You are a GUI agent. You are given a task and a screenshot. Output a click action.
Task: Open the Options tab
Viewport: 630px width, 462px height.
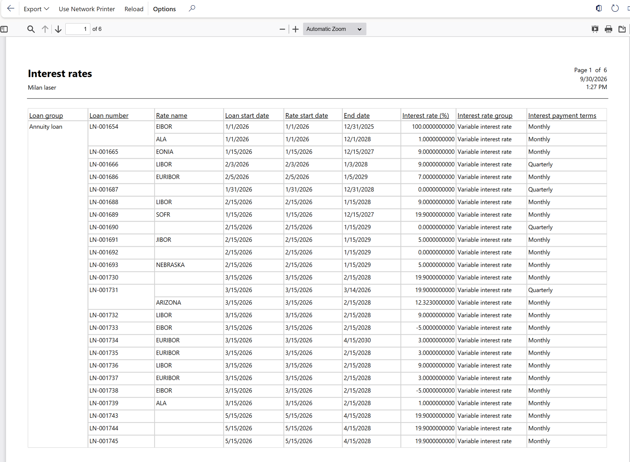[x=164, y=9]
